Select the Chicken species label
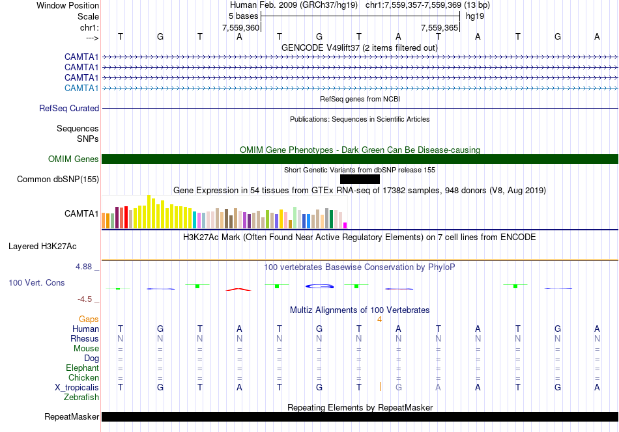 pyautogui.click(x=83, y=377)
